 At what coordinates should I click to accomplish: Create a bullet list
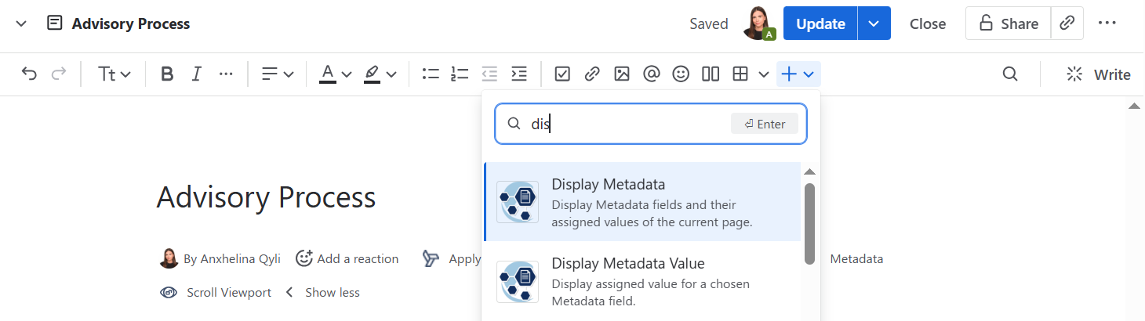click(x=430, y=74)
